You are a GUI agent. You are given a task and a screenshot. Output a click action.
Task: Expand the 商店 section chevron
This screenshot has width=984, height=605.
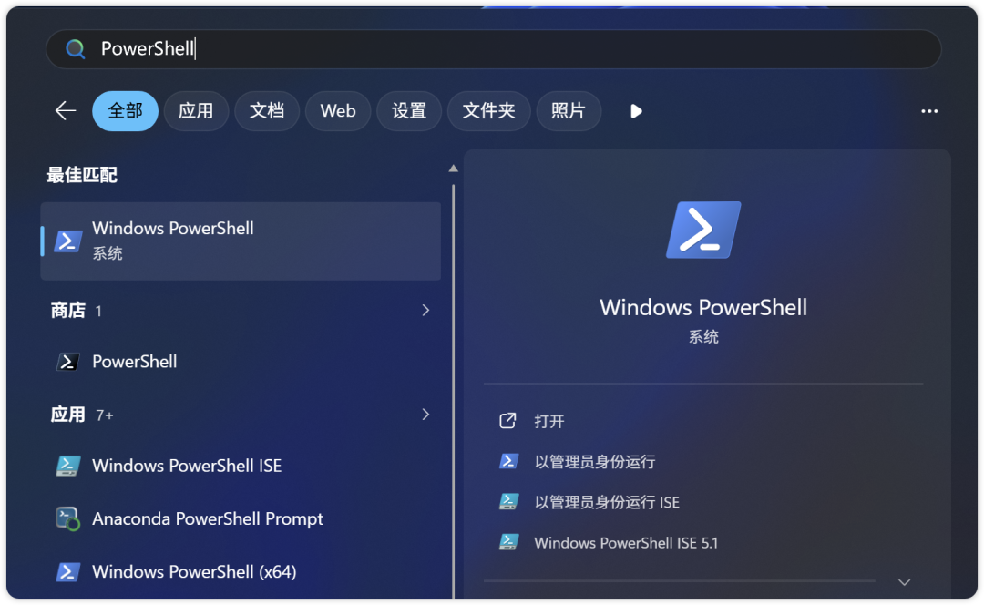tap(425, 310)
